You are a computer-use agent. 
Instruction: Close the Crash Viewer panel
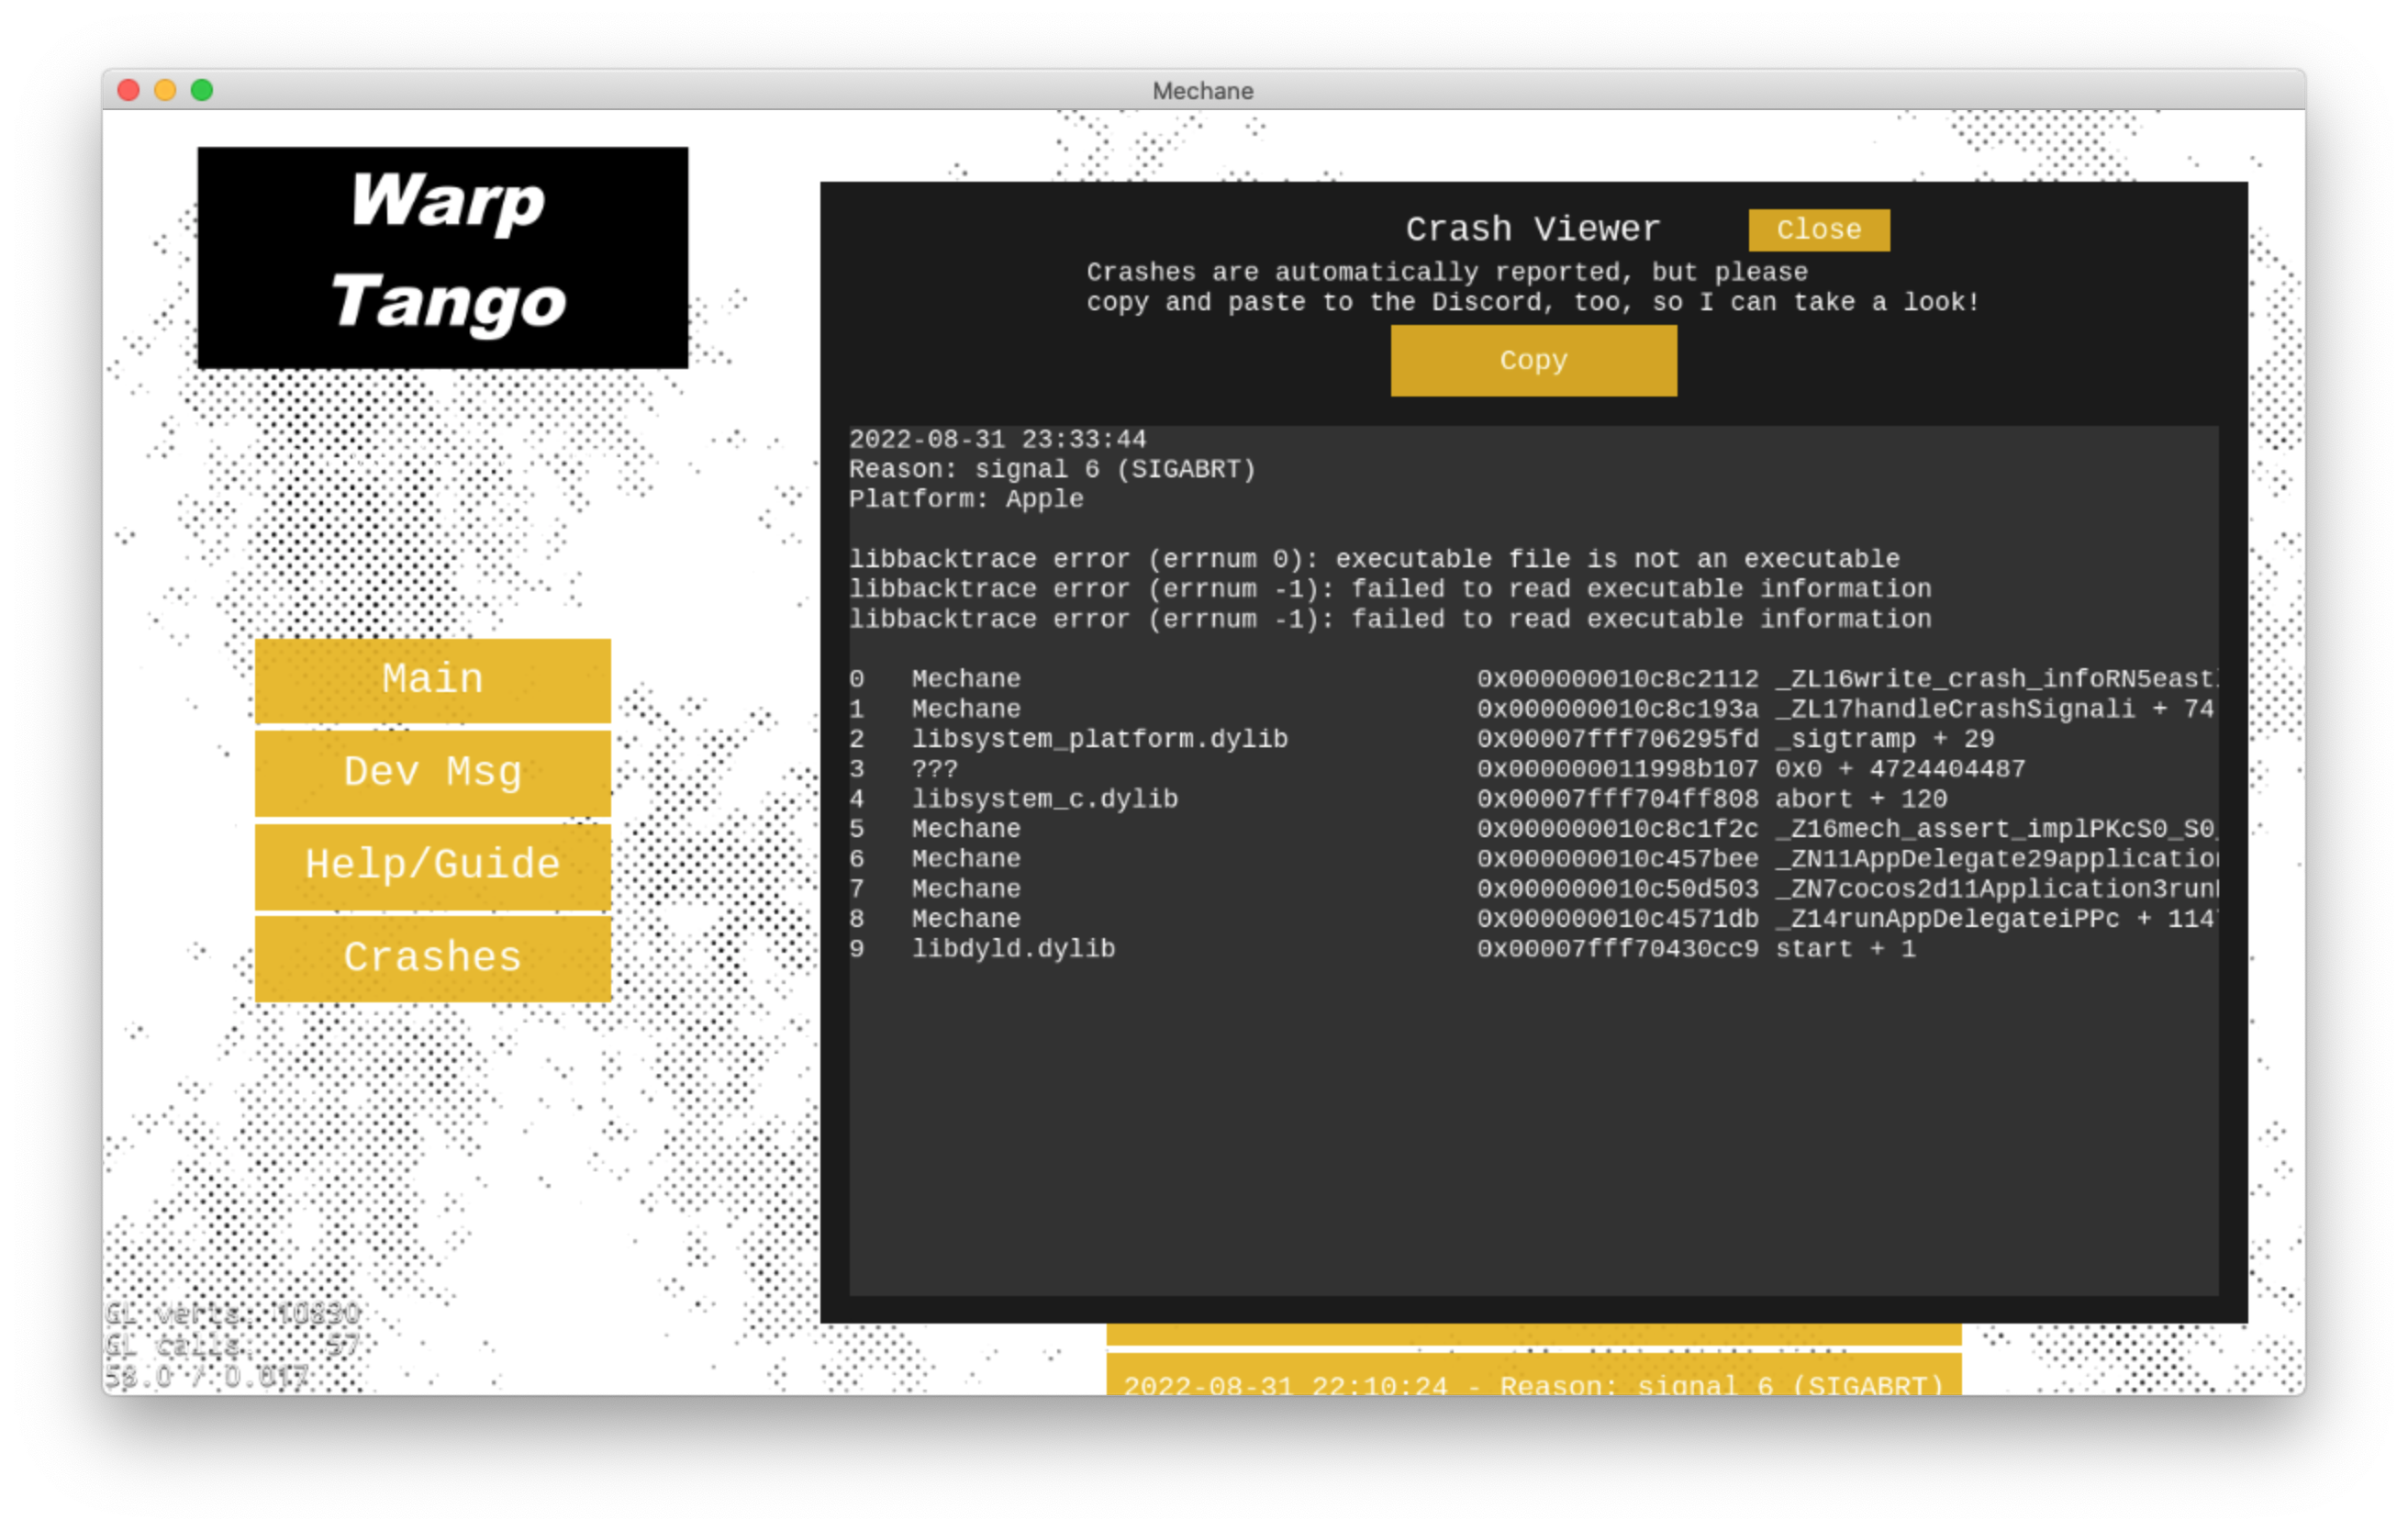[1818, 229]
